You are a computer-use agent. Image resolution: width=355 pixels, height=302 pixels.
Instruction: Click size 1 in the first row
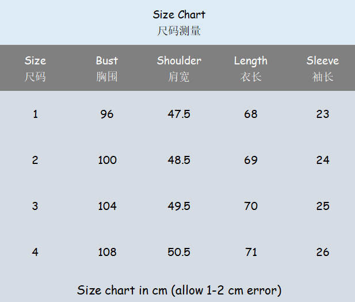point(35,114)
